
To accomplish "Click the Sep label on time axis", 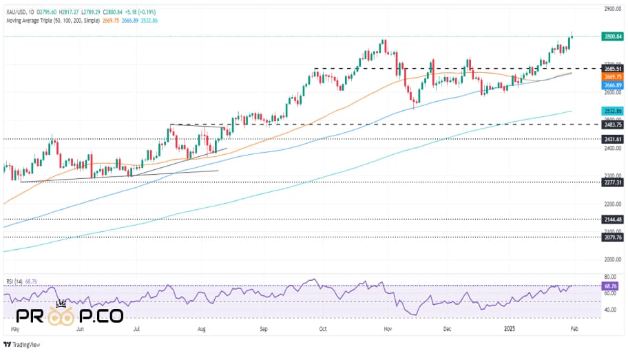I will point(264,329).
